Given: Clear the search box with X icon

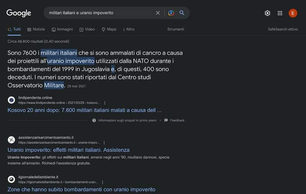Looking at the screenshot, I should tap(158, 13).
